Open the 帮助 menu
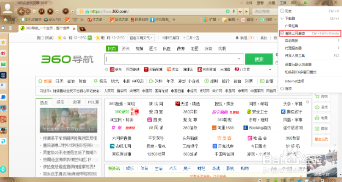Image resolution: width=342 pixels, height=182 pixels. 294,3
